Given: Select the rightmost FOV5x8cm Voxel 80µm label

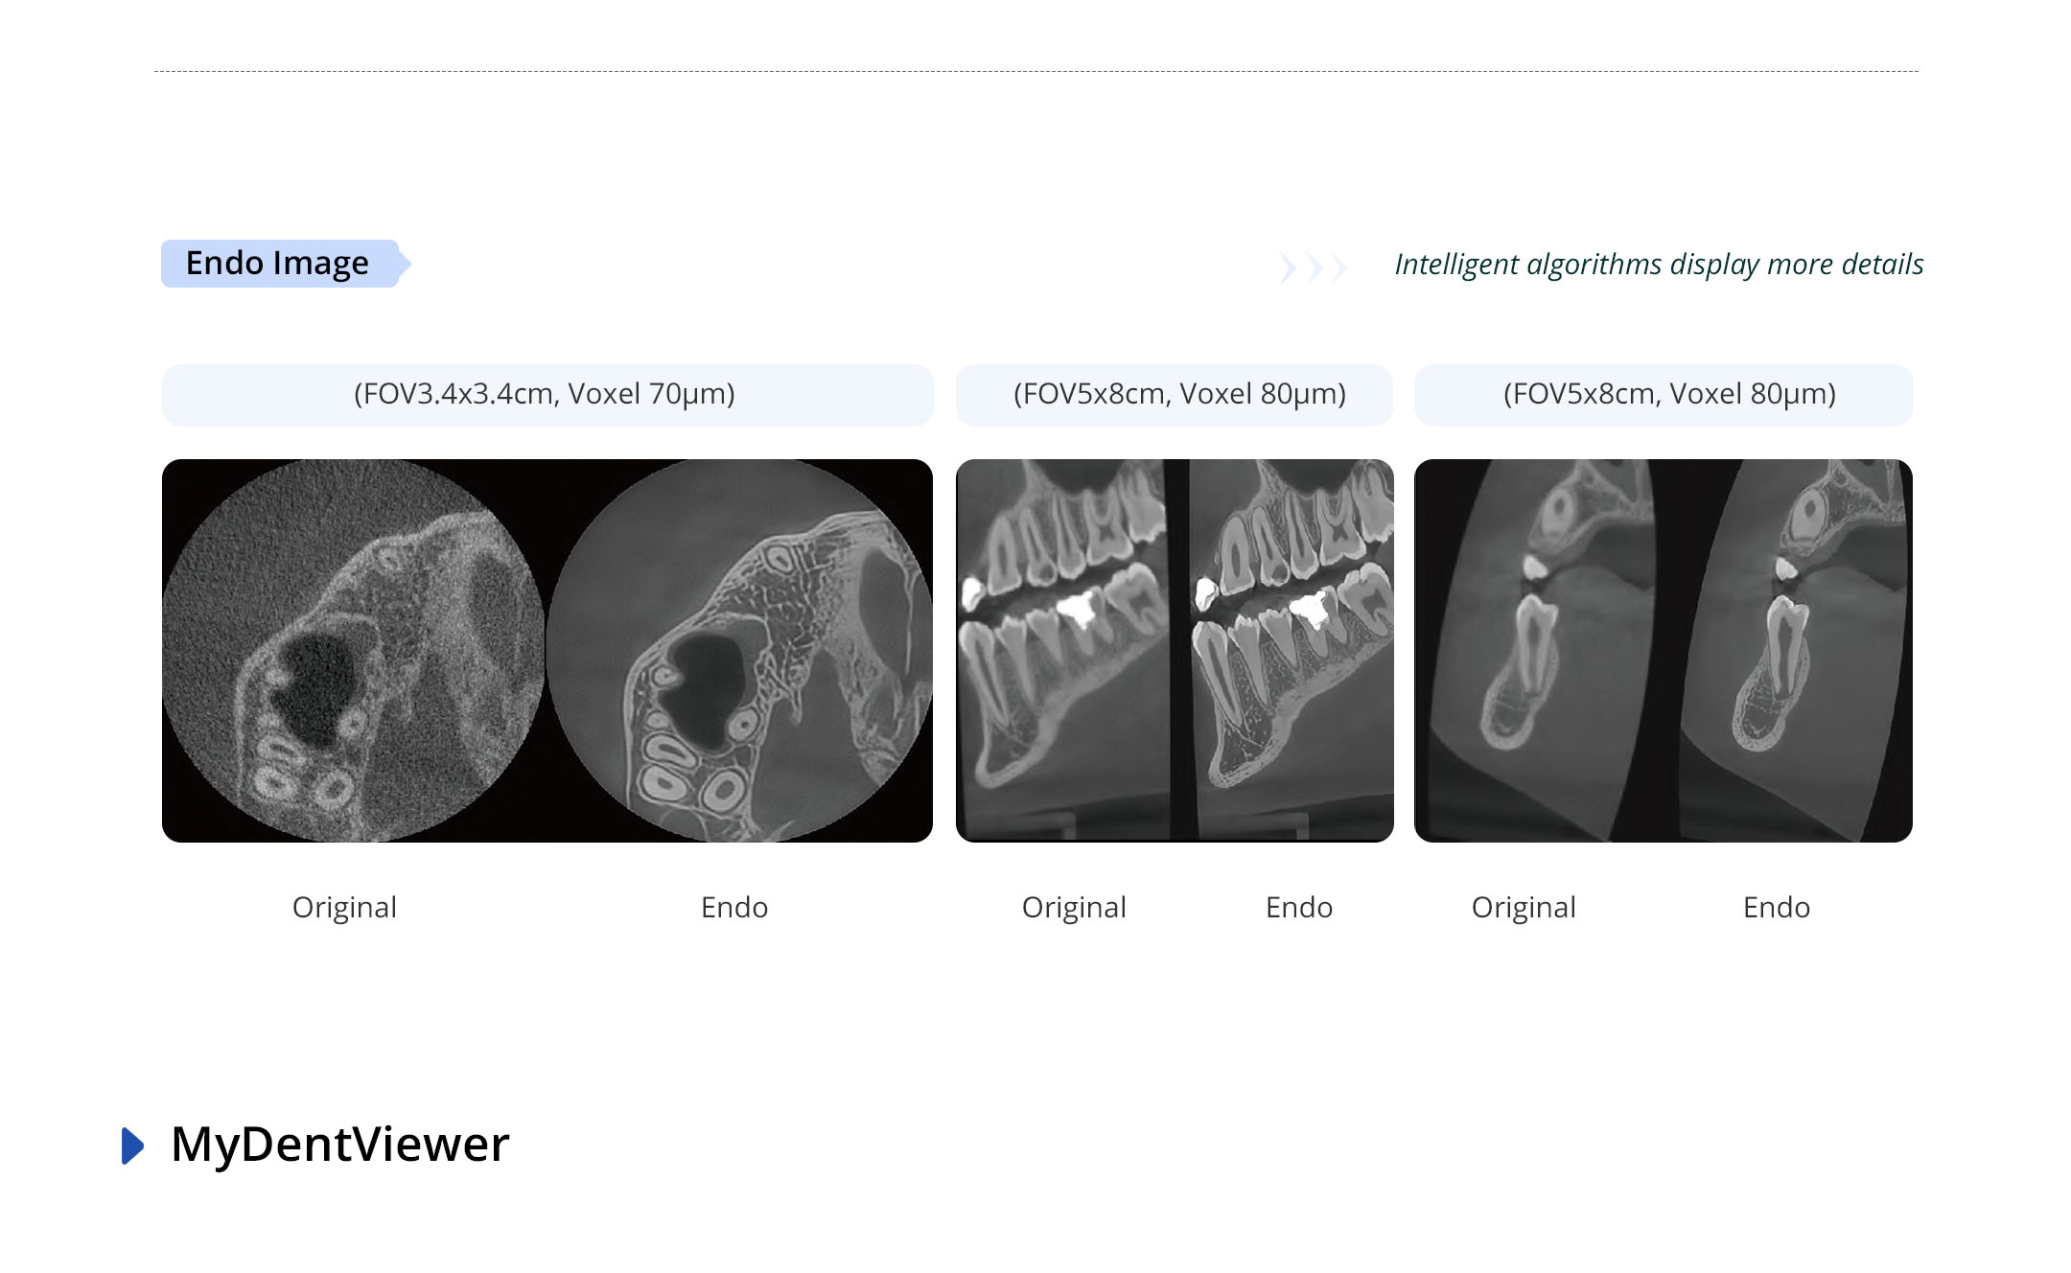Looking at the screenshot, I should click(x=1668, y=394).
